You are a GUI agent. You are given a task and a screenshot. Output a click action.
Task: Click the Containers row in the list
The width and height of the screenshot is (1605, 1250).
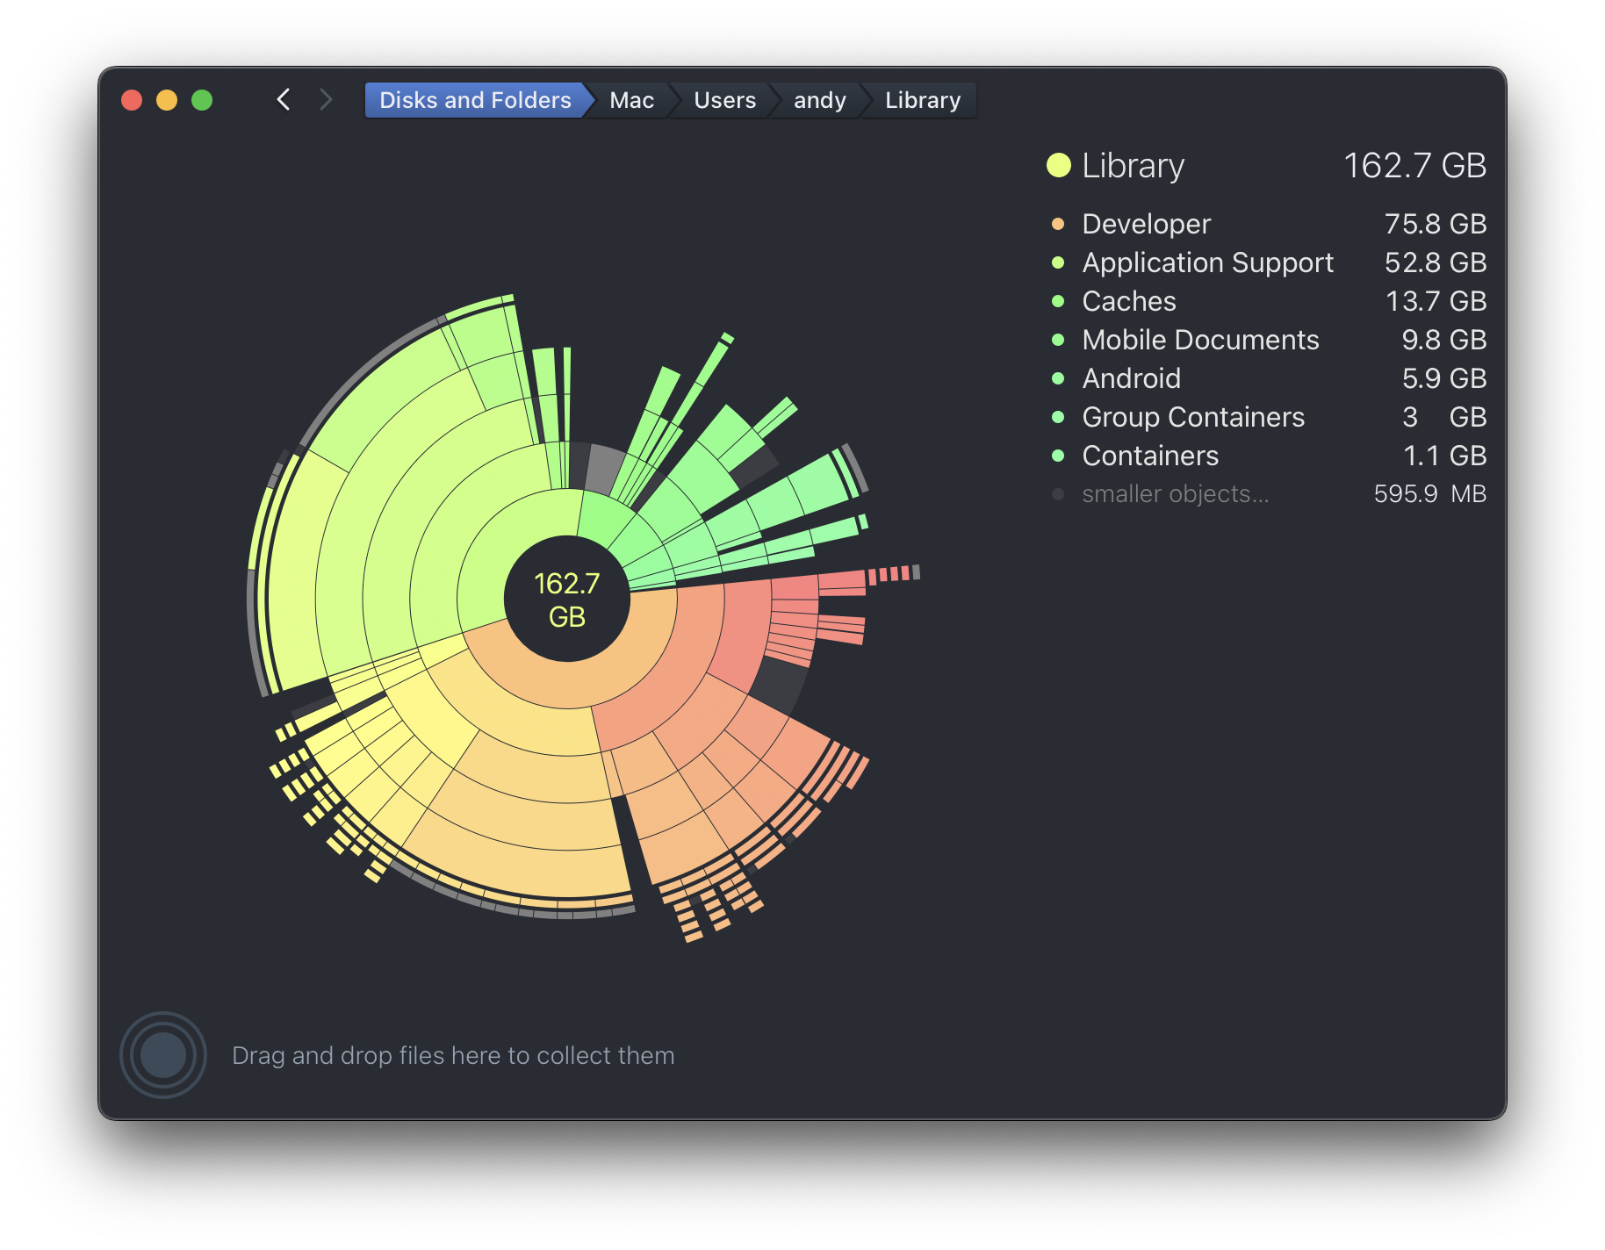click(x=1150, y=456)
